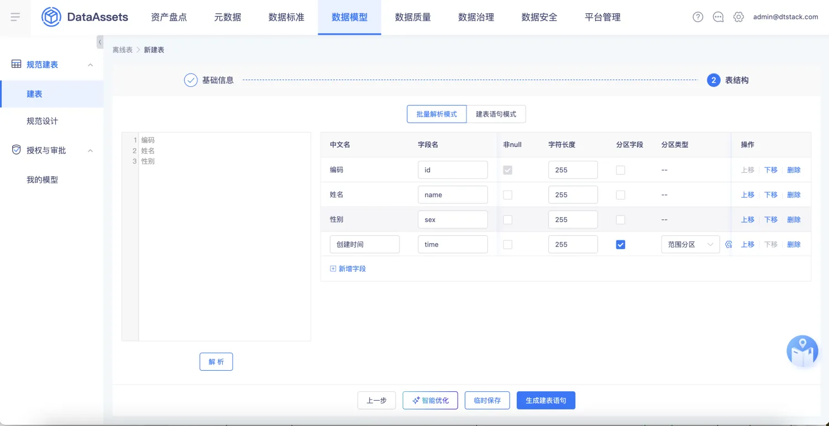
Task: Open the 数据质量 top menu
Action: pos(413,17)
